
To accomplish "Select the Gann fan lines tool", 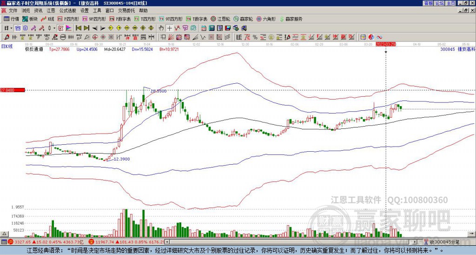I will (171, 37).
